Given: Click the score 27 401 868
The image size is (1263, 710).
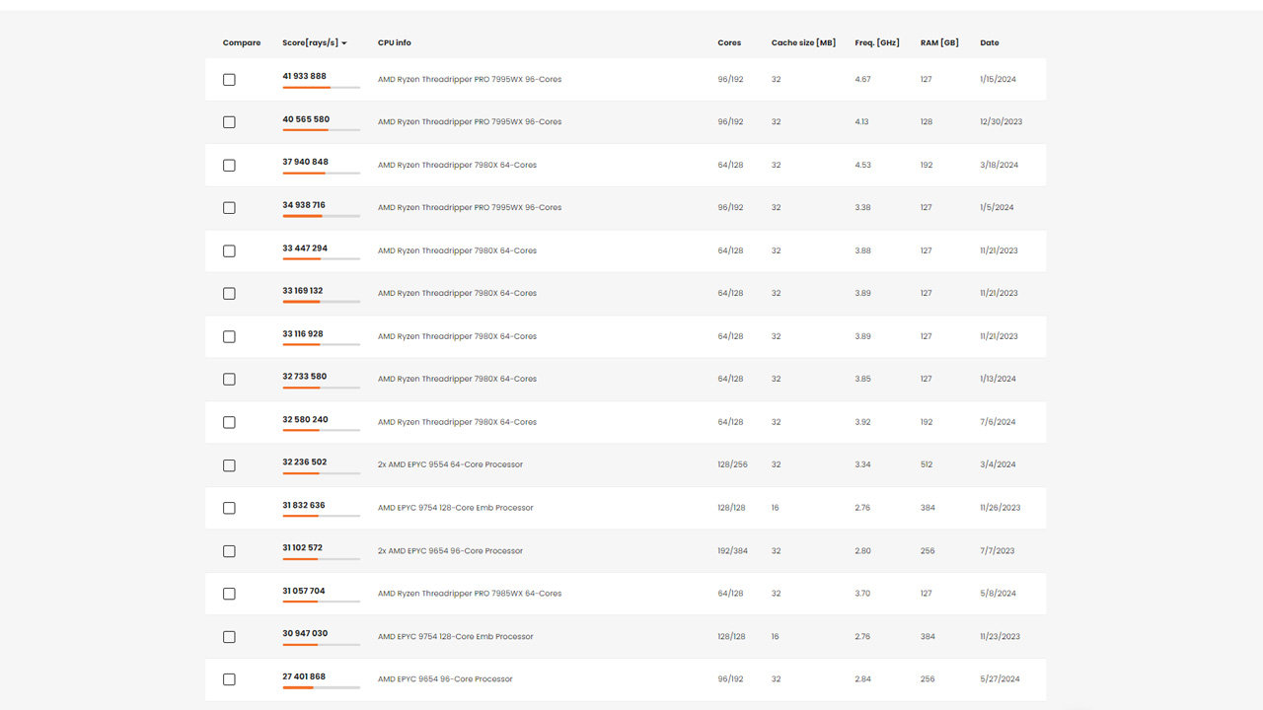Looking at the screenshot, I should tap(304, 676).
